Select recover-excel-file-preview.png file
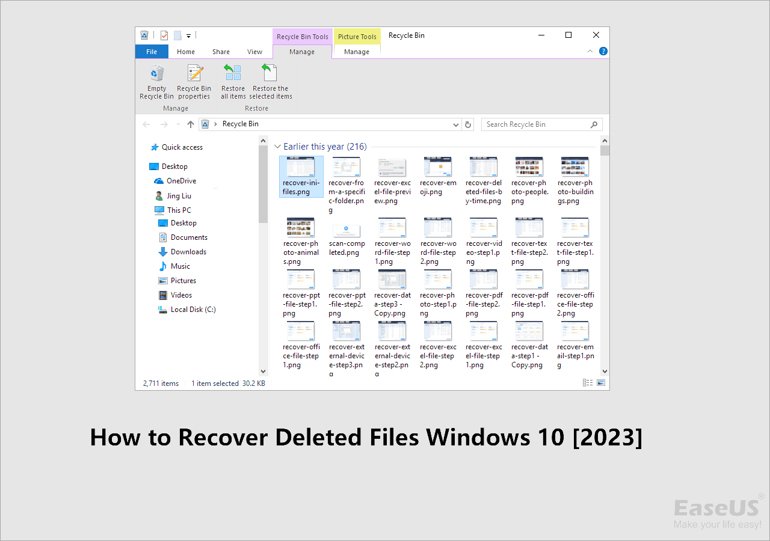Image resolution: width=770 pixels, height=541 pixels. (x=392, y=181)
